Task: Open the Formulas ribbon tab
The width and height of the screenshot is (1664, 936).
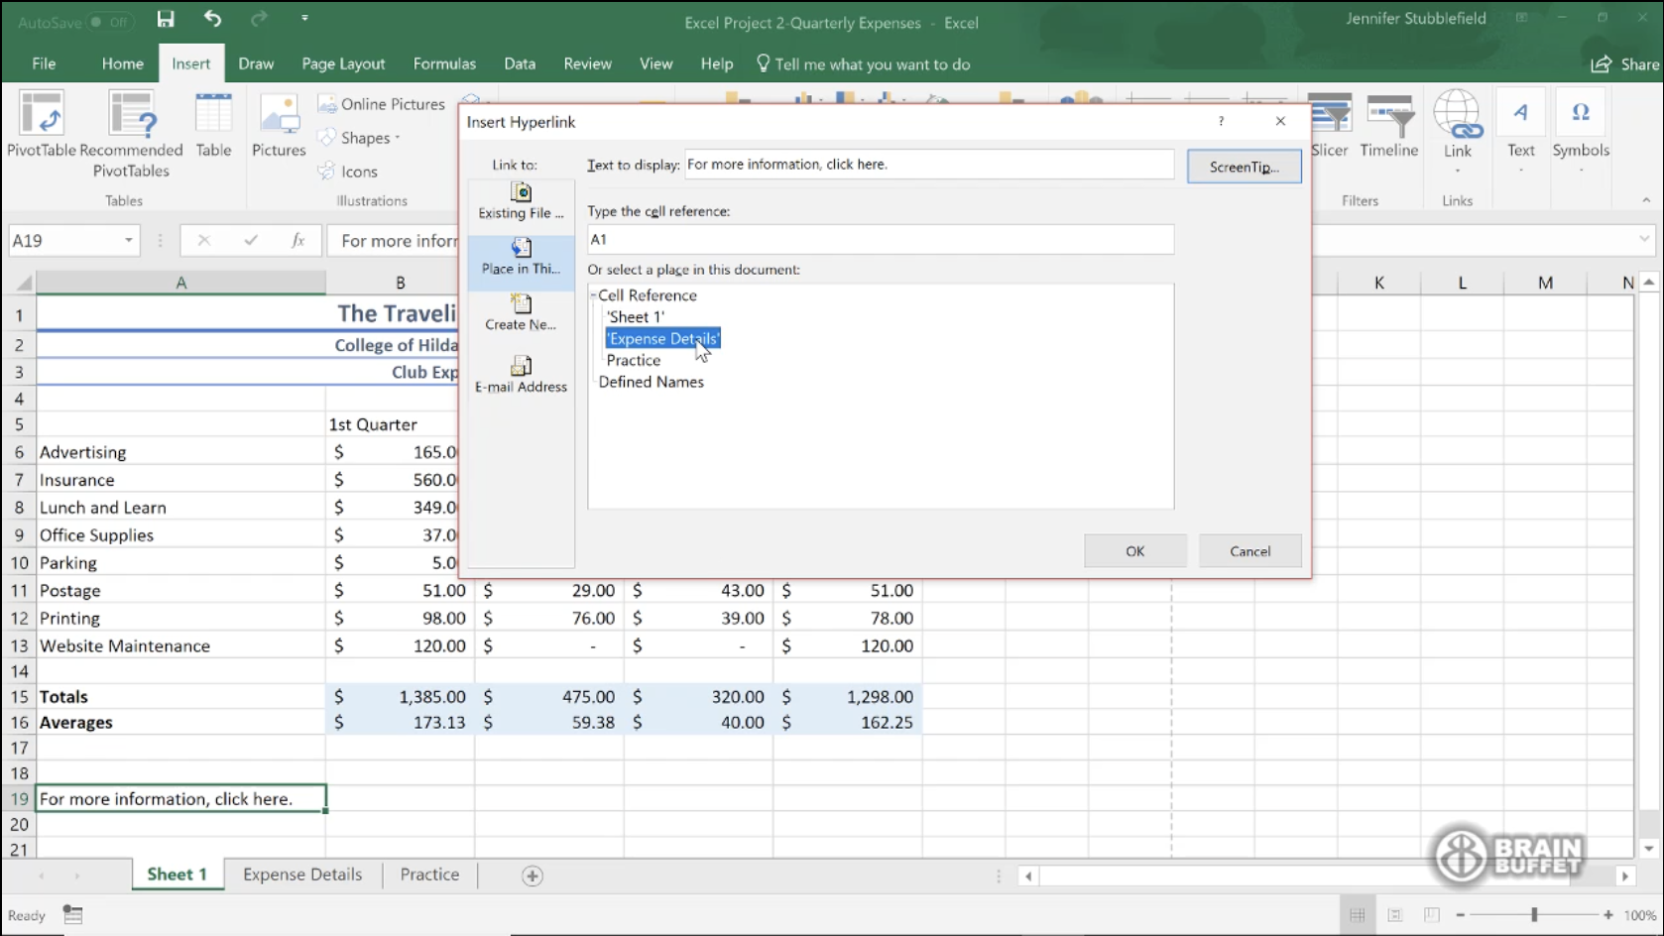Action: 444,63
